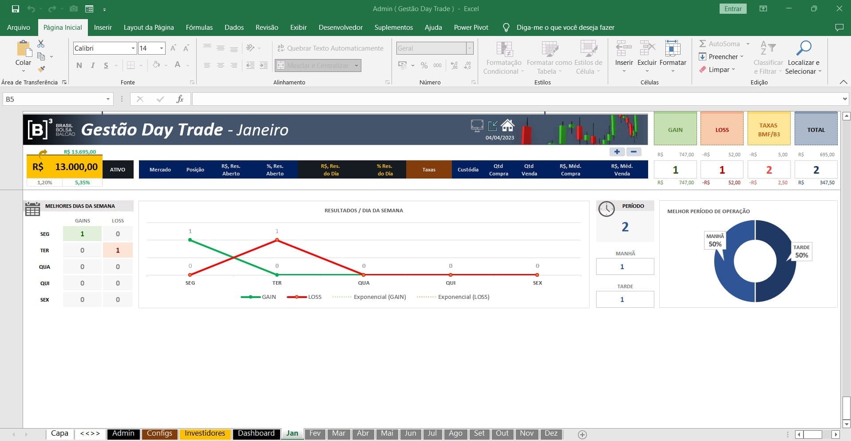Toggle center horizontal alignment

[x=220, y=65]
